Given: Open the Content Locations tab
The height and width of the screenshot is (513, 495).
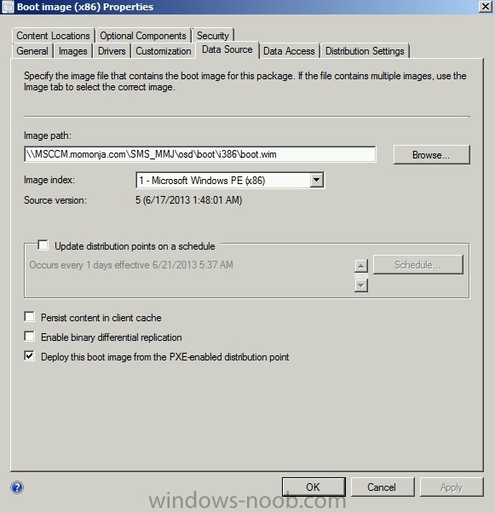Looking at the screenshot, I should 53,35.
